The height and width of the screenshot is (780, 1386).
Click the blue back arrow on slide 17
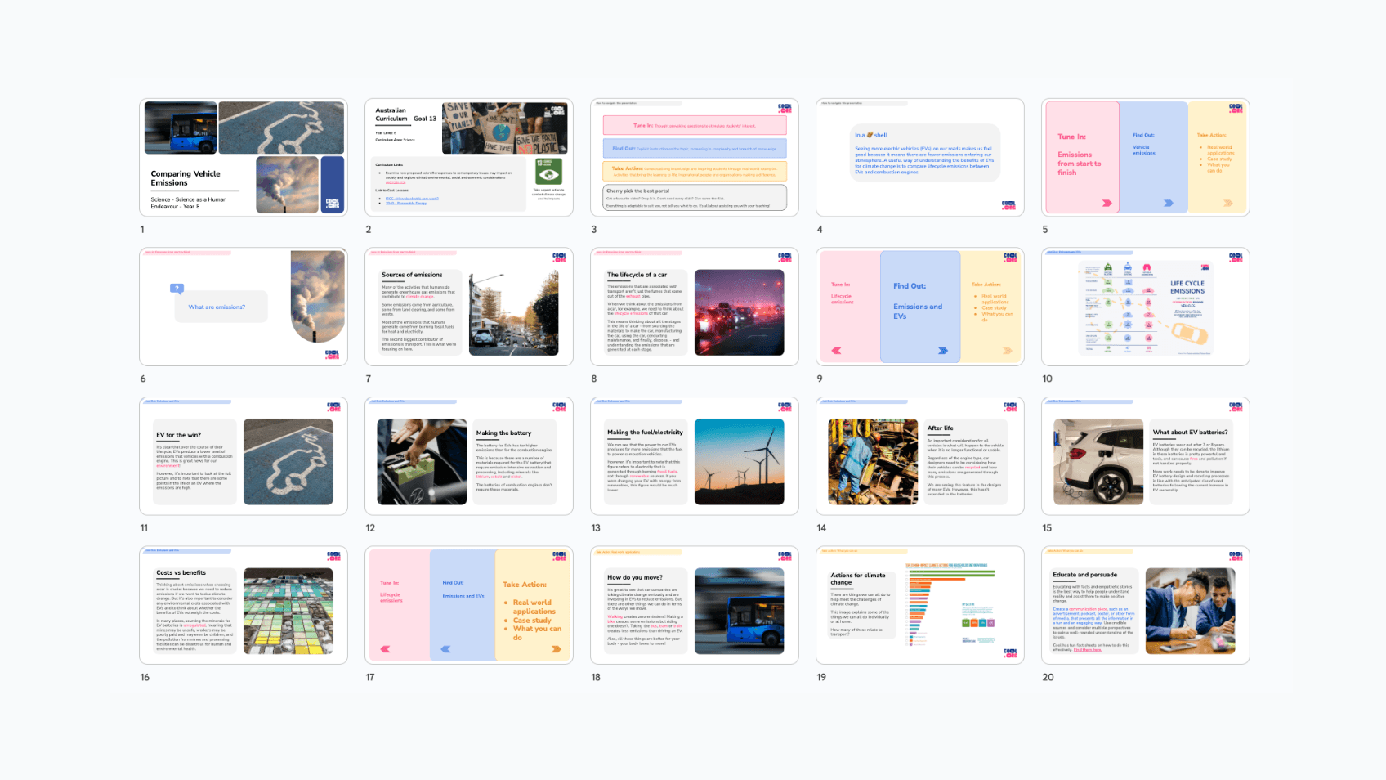point(445,649)
